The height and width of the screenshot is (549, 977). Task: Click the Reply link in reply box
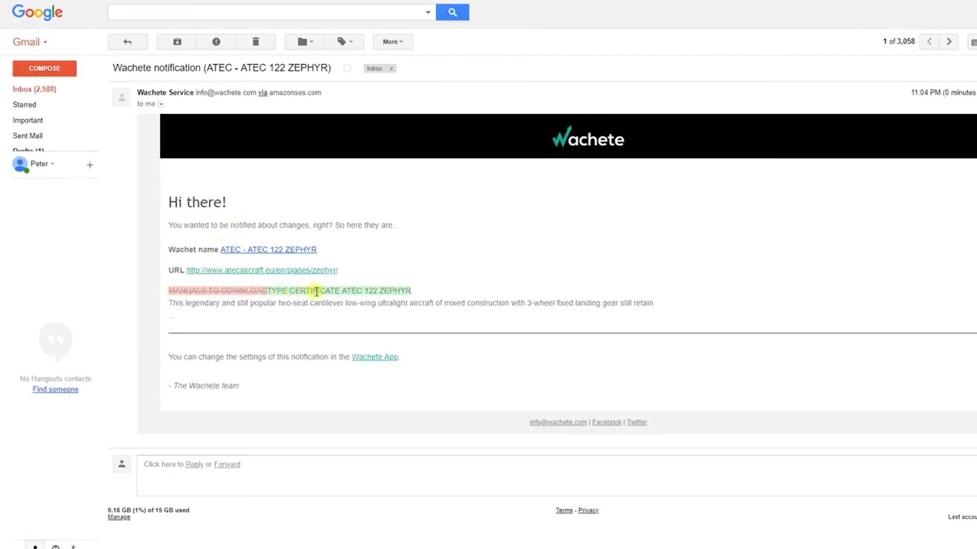pyautogui.click(x=195, y=465)
